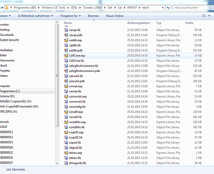Click the cecap.pdb debug file icon
Image resolution: width=214 pixels, height=174 pixels.
tap(66, 35)
